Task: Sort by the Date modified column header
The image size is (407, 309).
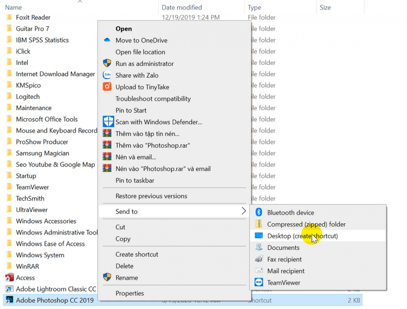Action: tap(182, 8)
